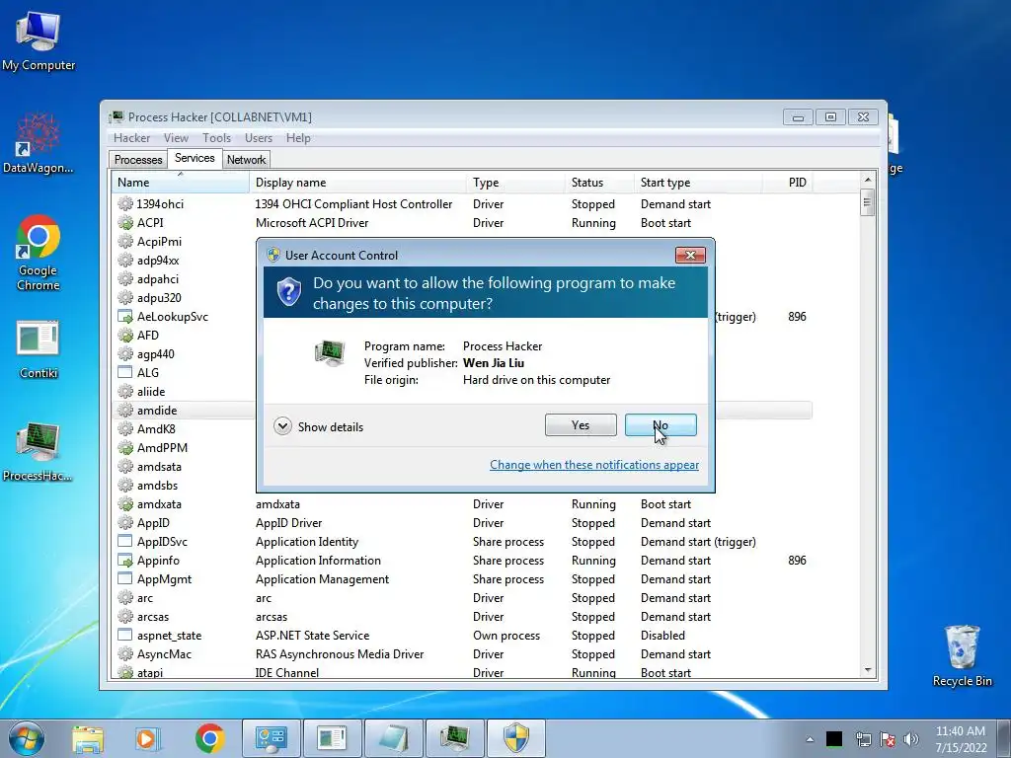
Task: Select the AsyncMac service row
Action: coord(462,654)
